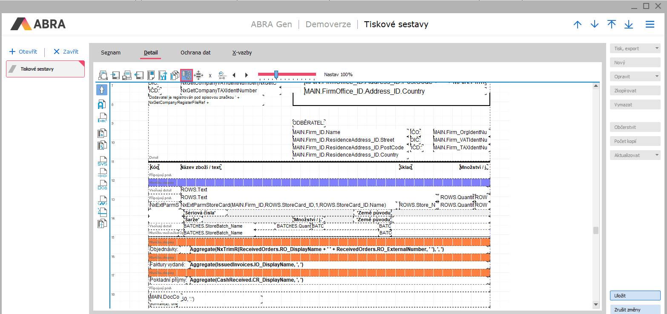This screenshot has width=667, height=314.
Task: Click the report scrollbar up arrow
Action: pos(596,86)
